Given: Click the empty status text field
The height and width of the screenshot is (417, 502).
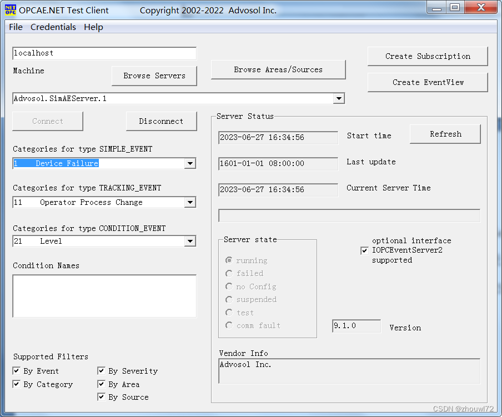Looking at the screenshot, I should pyautogui.click(x=349, y=215).
